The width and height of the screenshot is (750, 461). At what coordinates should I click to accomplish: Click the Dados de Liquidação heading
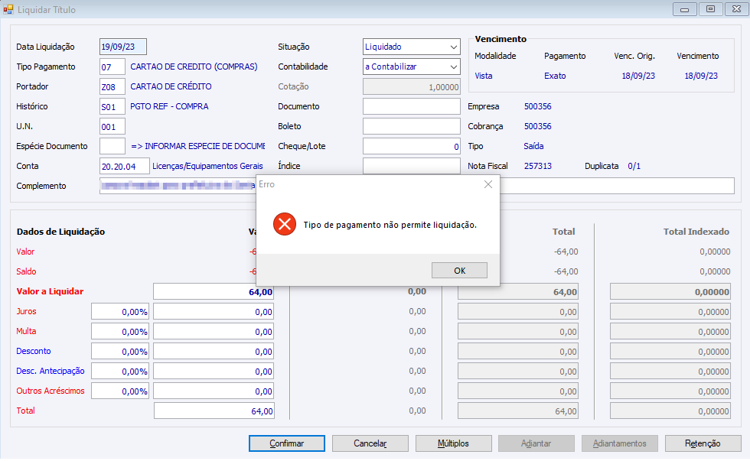tap(60, 232)
